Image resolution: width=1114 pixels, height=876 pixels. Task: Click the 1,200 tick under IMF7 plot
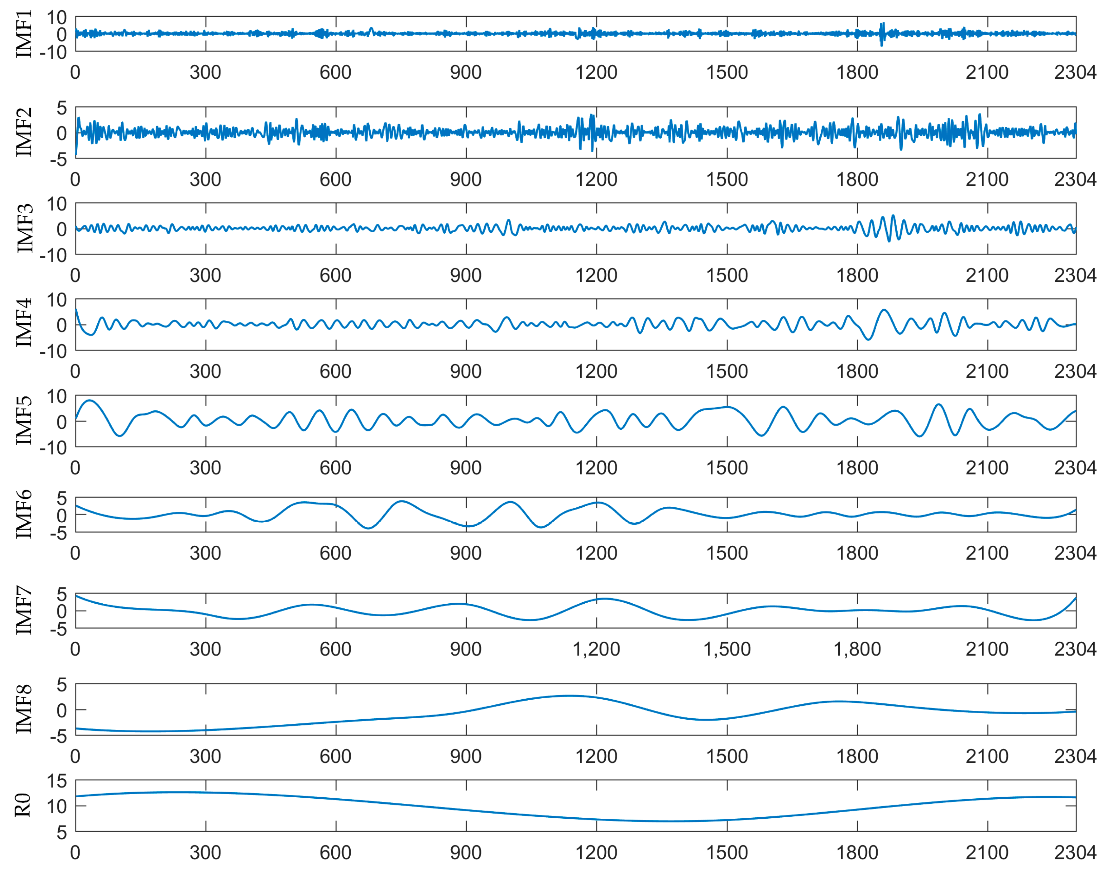click(x=596, y=649)
